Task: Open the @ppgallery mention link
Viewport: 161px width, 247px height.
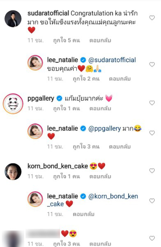Action: coord(105,129)
